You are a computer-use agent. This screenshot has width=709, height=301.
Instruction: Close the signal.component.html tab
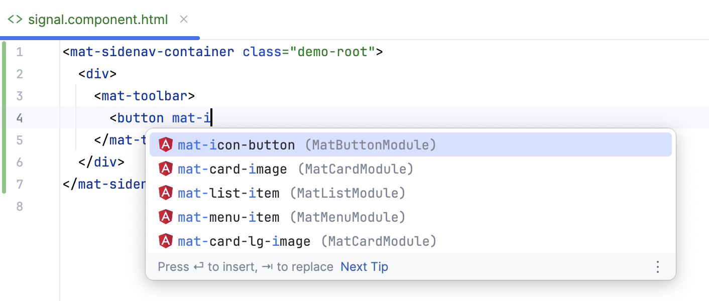(183, 19)
